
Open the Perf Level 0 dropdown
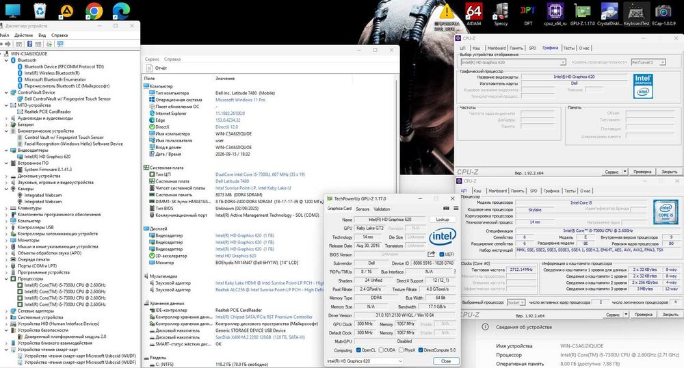click(x=648, y=62)
